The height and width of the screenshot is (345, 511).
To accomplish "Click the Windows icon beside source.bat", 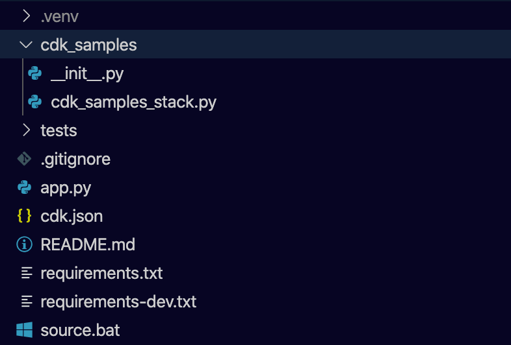I will coord(25,330).
